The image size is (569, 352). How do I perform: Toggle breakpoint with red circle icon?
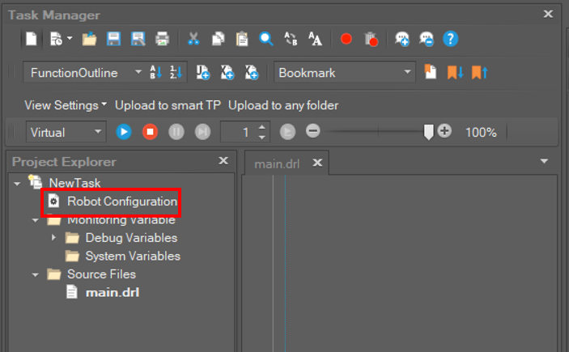point(346,39)
